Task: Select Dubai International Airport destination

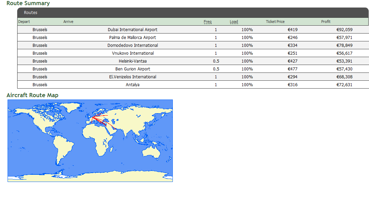Action: pyautogui.click(x=133, y=29)
